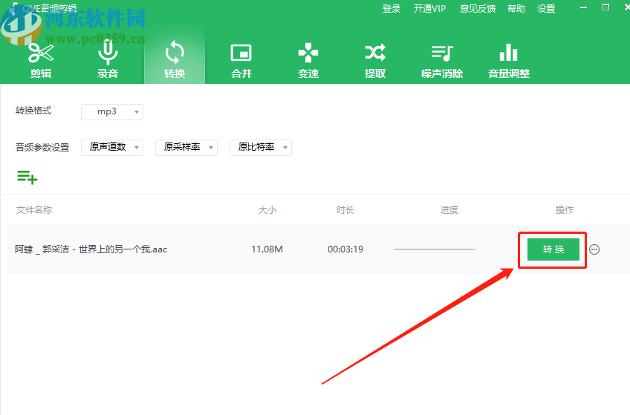Open the 剪辑 (cut) scissors tool
This screenshot has height=415, width=630.
[41, 60]
